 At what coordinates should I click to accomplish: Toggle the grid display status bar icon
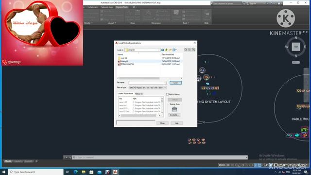tap(228, 165)
